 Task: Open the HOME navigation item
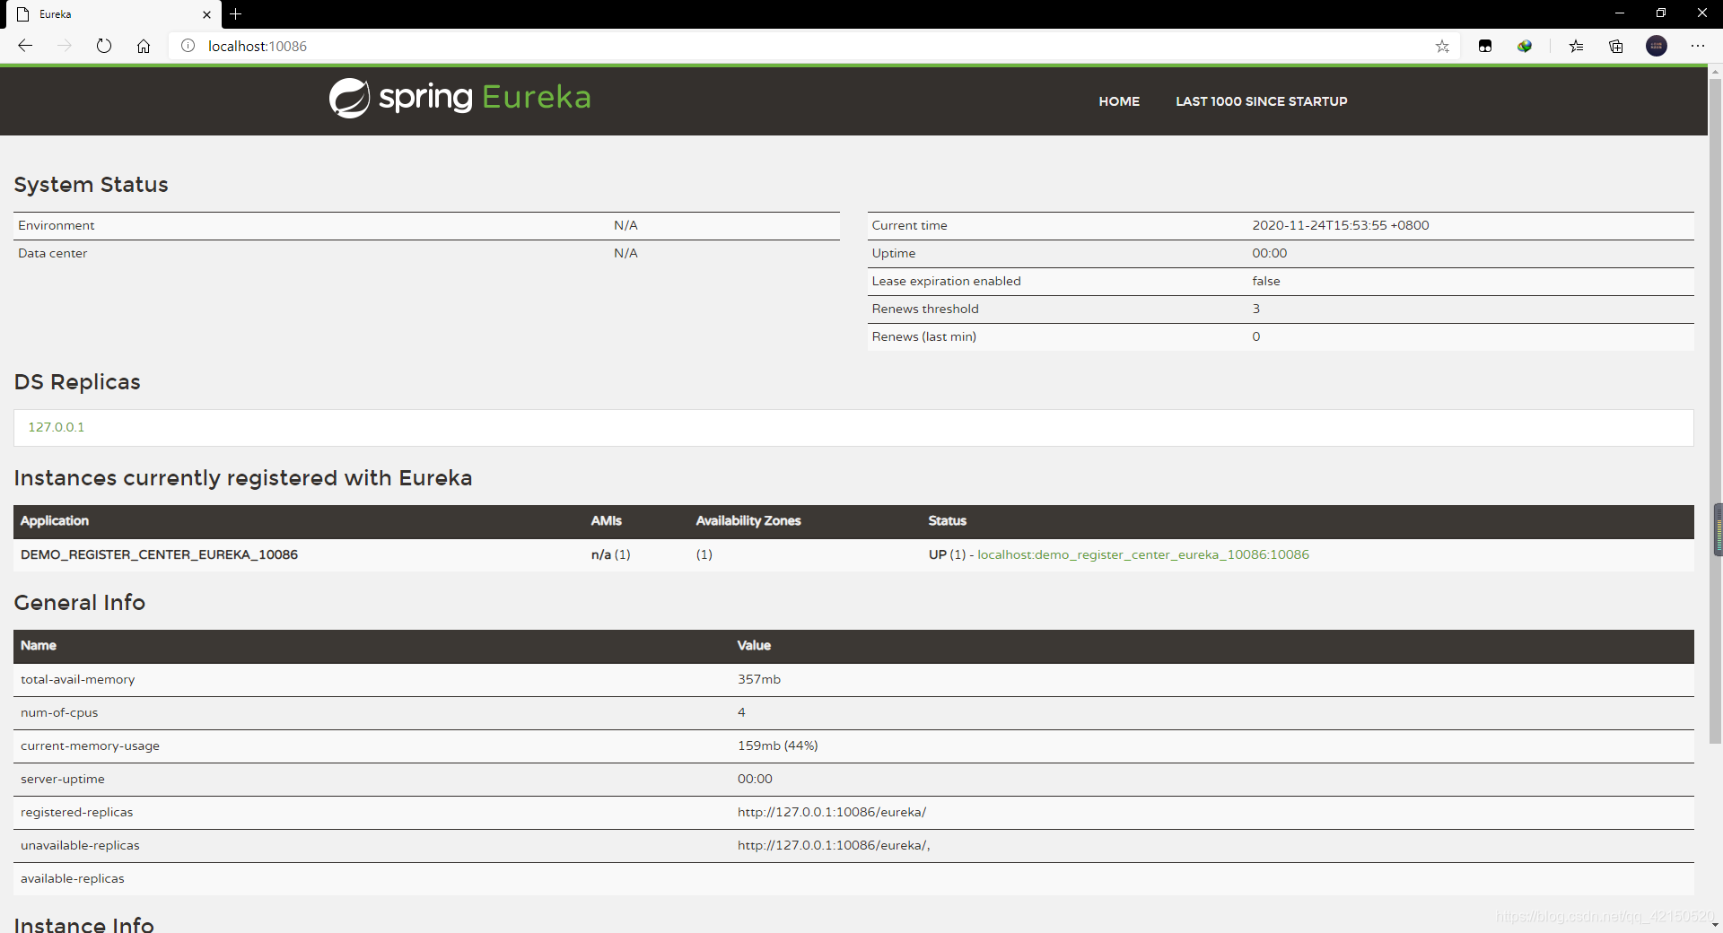click(1119, 101)
